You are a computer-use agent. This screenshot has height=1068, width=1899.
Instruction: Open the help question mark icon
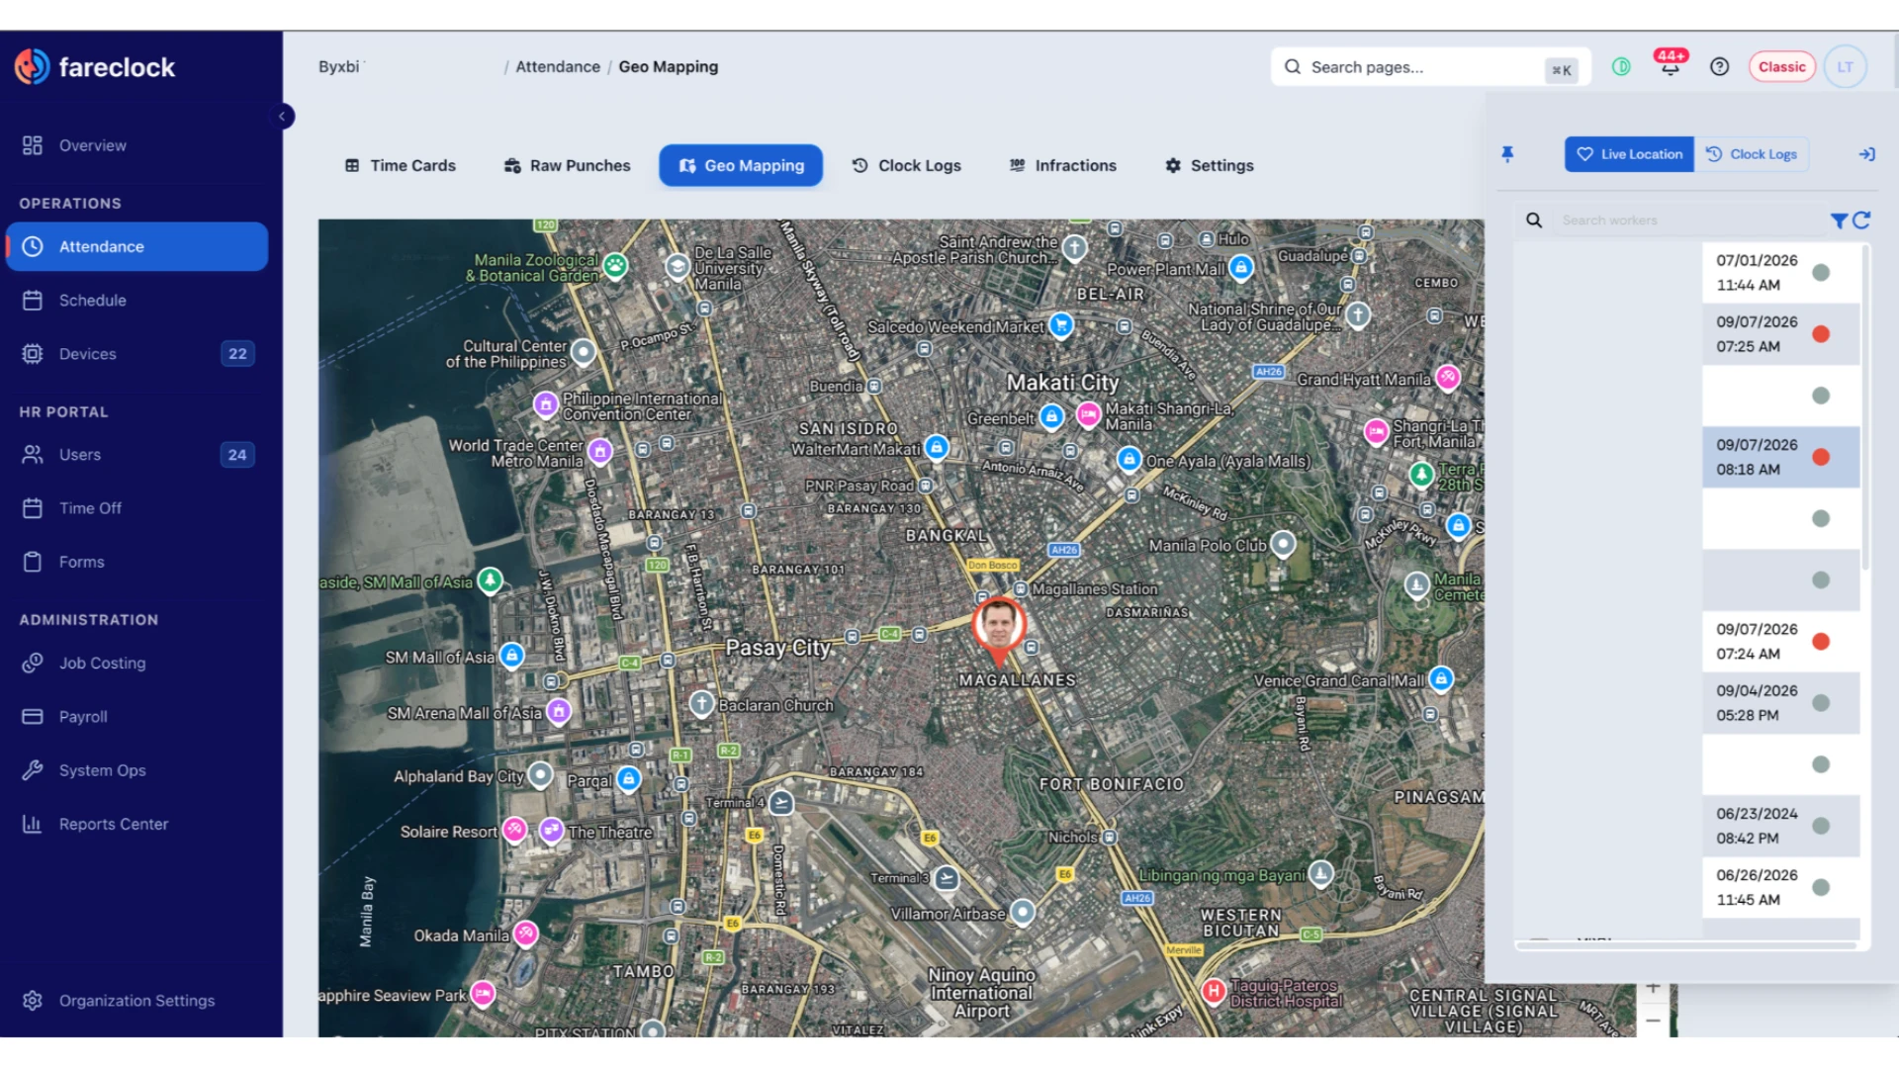click(x=1720, y=66)
